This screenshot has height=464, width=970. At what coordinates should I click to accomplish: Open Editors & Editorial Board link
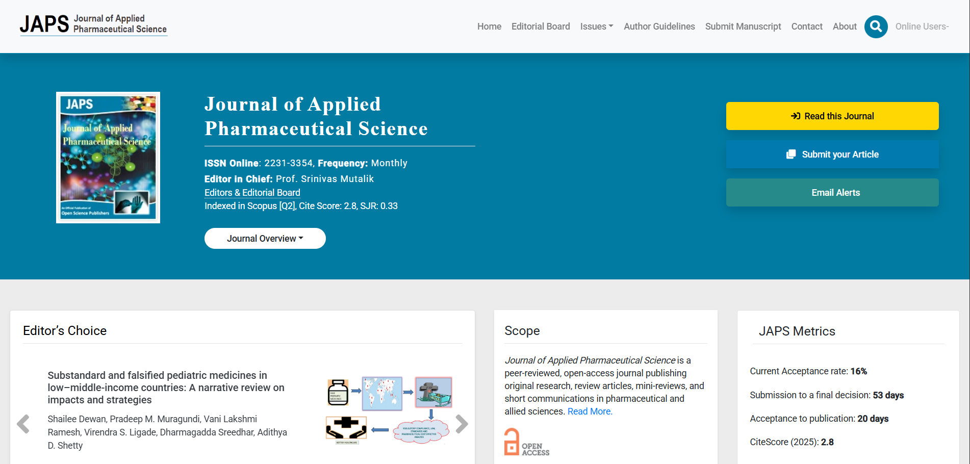252,193
